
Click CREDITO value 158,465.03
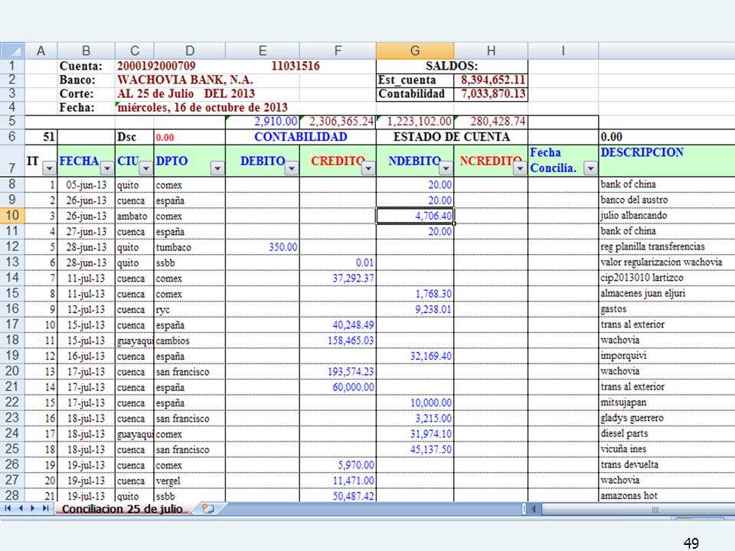pos(338,341)
